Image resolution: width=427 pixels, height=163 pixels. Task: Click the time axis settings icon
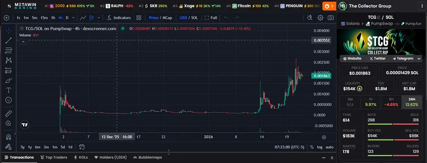(324, 137)
